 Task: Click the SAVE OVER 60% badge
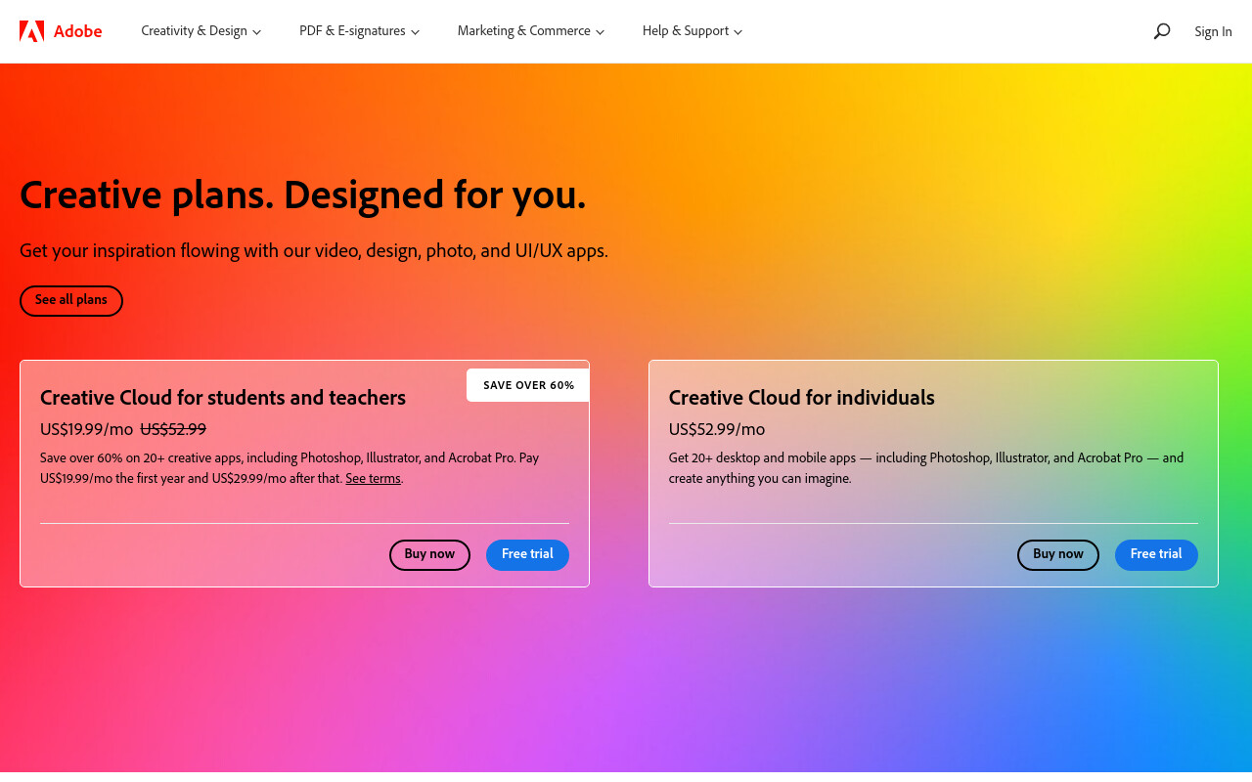[x=528, y=385]
